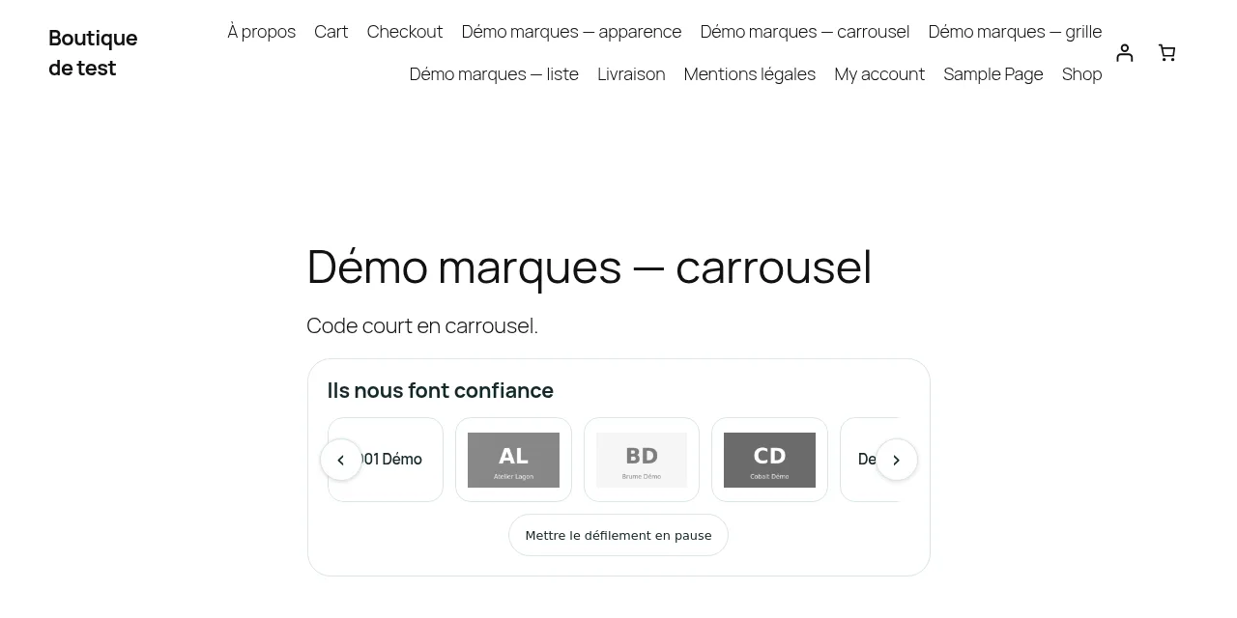Visit the Shop page

[1082, 74]
